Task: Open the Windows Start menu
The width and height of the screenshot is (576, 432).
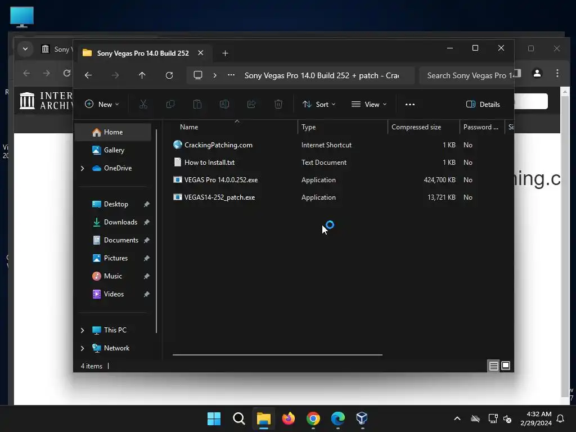Action: (214, 418)
